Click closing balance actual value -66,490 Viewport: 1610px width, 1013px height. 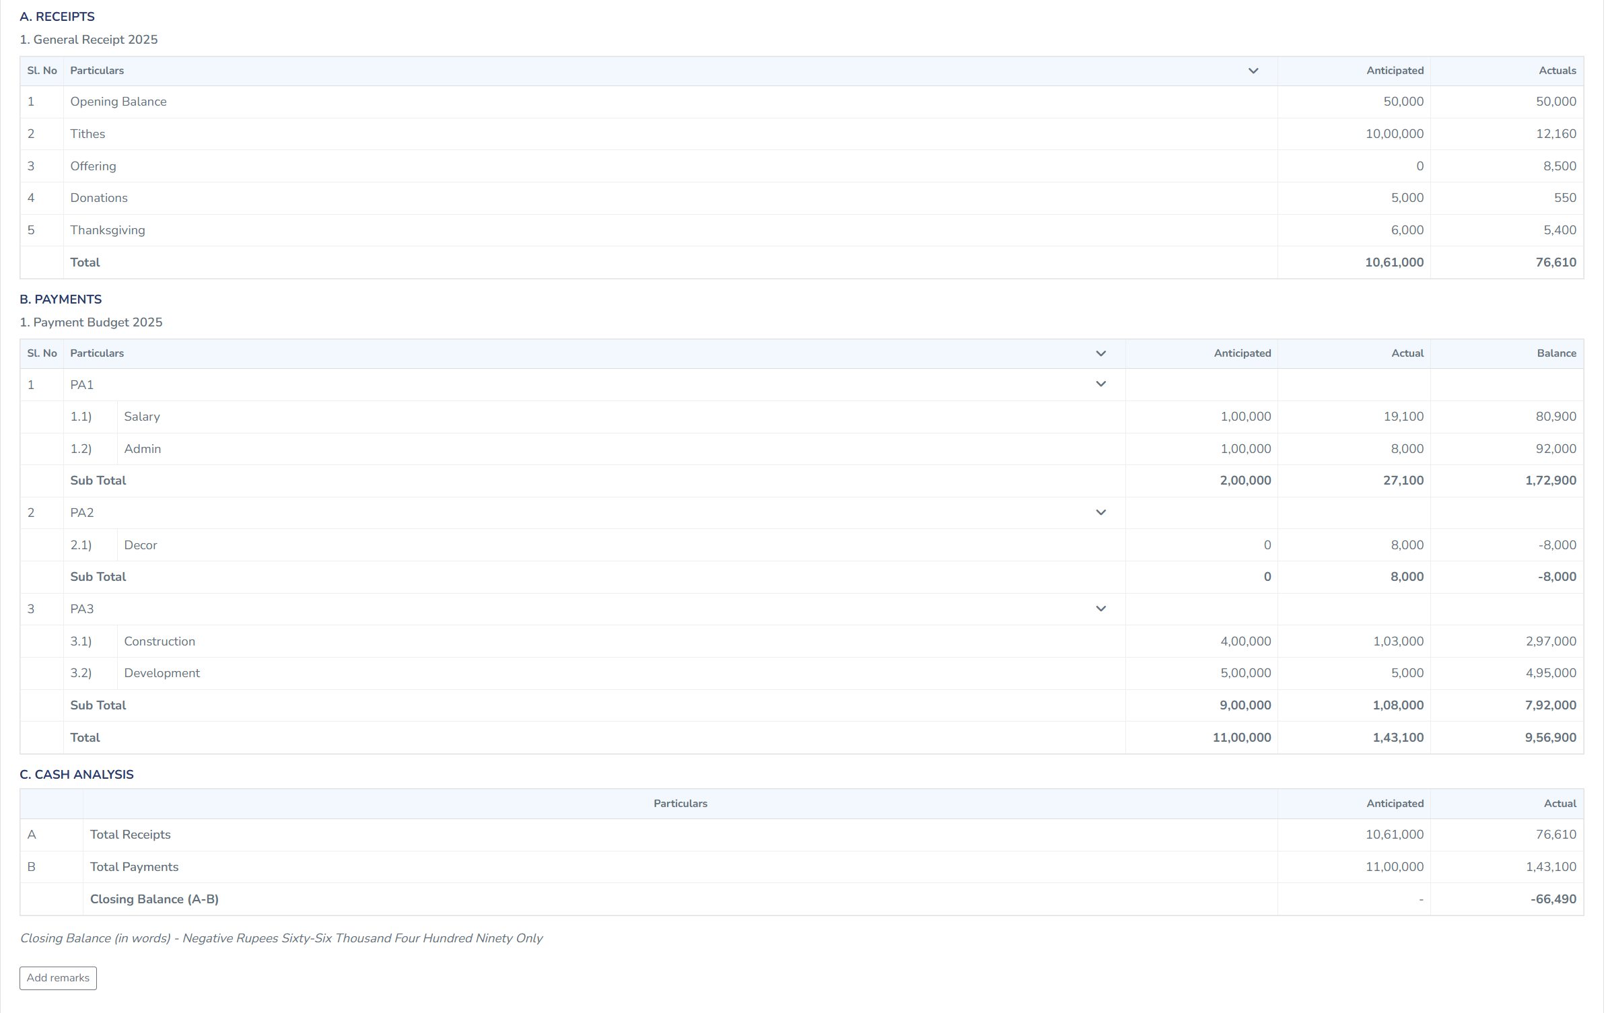(1553, 899)
